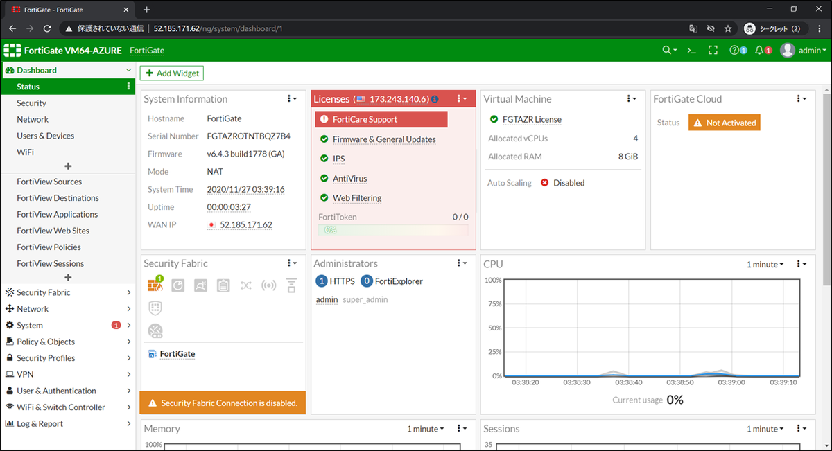Click the plus icon below WiFi
The height and width of the screenshot is (451, 832).
tap(68, 166)
